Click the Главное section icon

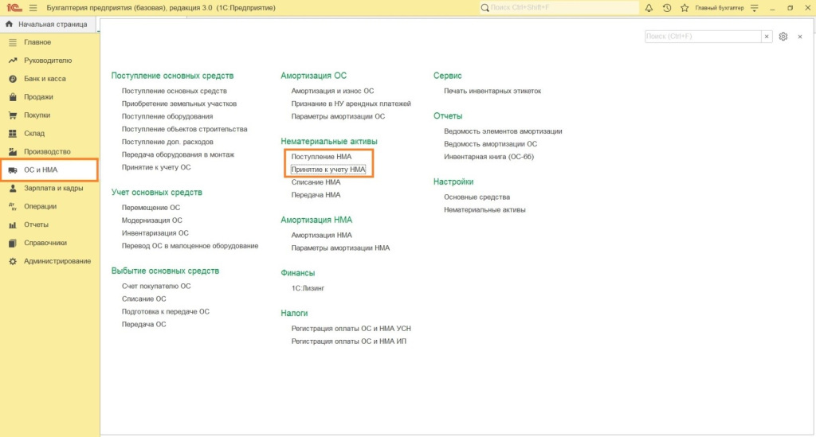pos(13,42)
